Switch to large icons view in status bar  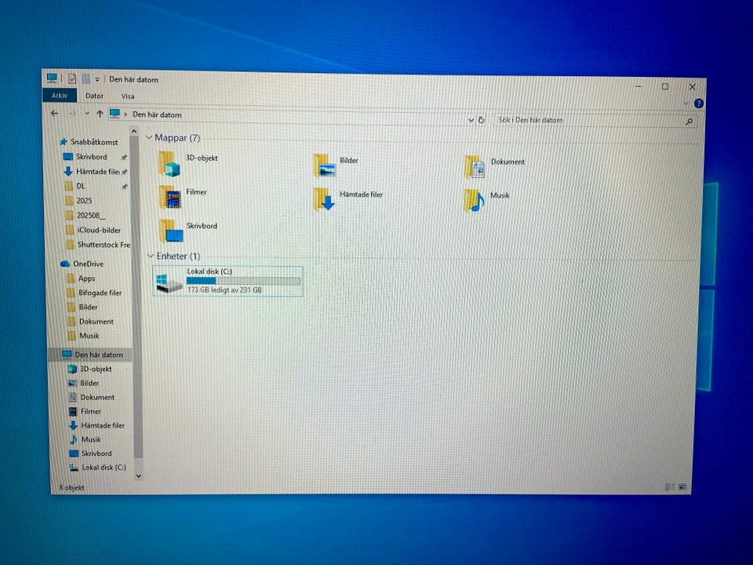click(683, 487)
